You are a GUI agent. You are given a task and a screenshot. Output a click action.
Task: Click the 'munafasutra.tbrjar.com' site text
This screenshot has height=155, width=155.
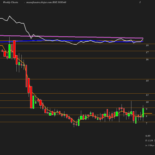tap(39, 2)
